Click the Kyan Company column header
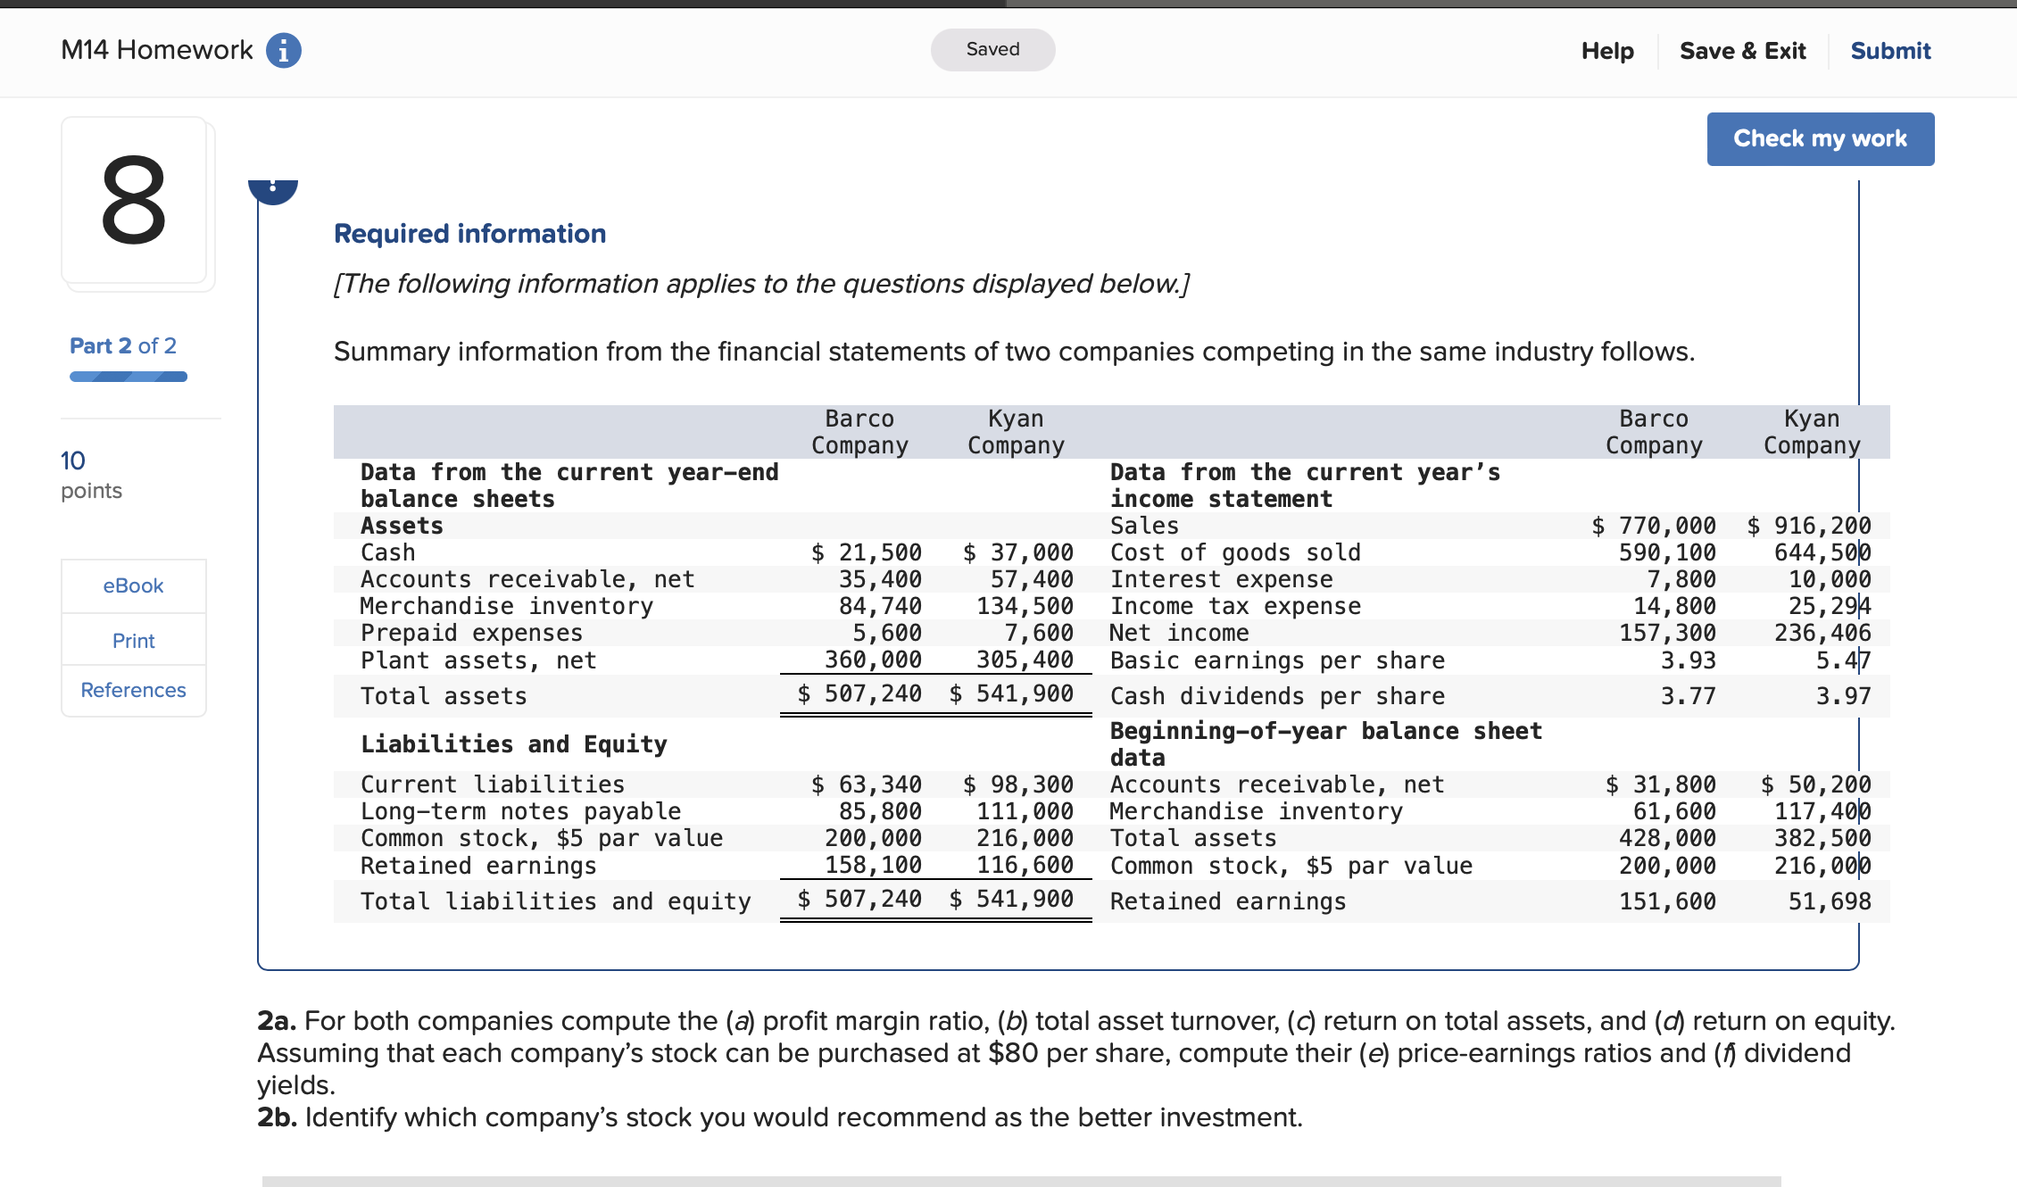Image resolution: width=2017 pixels, height=1187 pixels. (x=1016, y=431)
